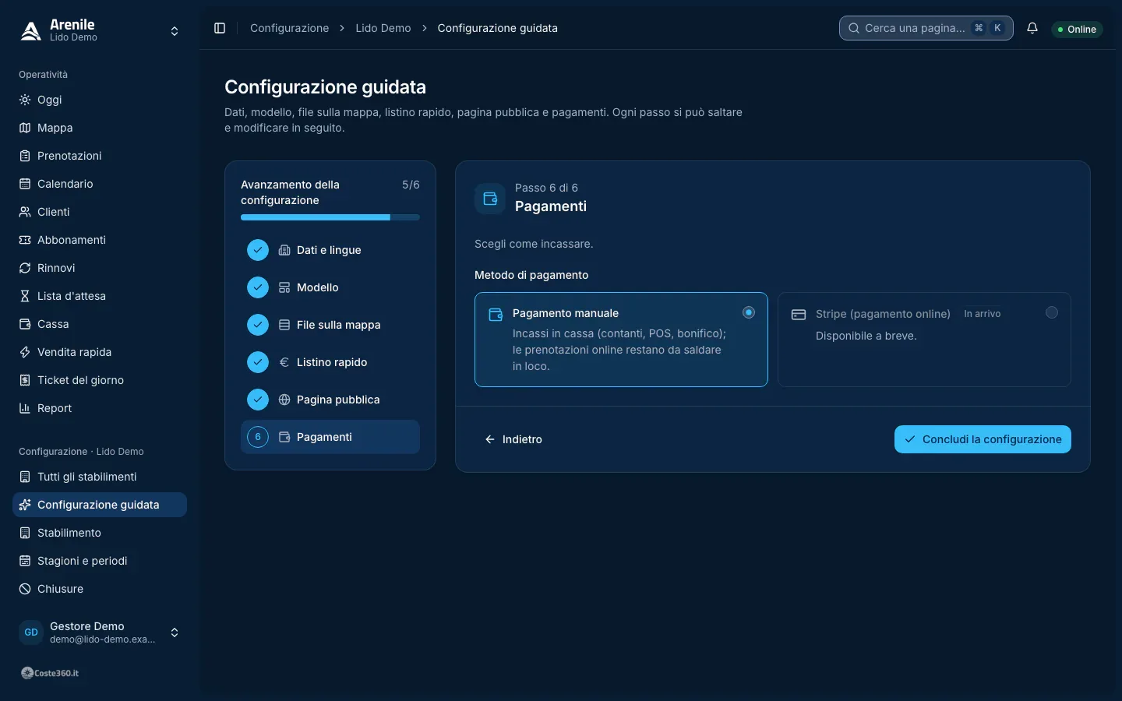Click the Arenile logo icon
The width and height of the screenshot is (1122, 701).
pyautogui.click(x=31, y=30)
